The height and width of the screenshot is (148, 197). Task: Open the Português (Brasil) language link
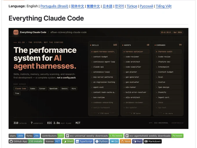54,6
